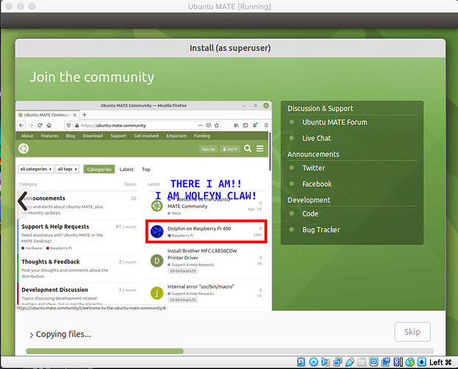The image size is (458, 369).
Task: Switch to the Latest forum tab
Action: tap(126, 169)
